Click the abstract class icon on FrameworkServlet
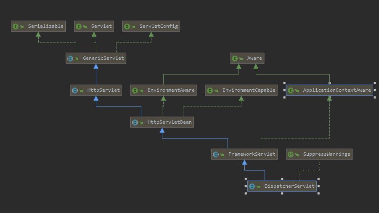 pyautogui.click(x=216, y=154)
